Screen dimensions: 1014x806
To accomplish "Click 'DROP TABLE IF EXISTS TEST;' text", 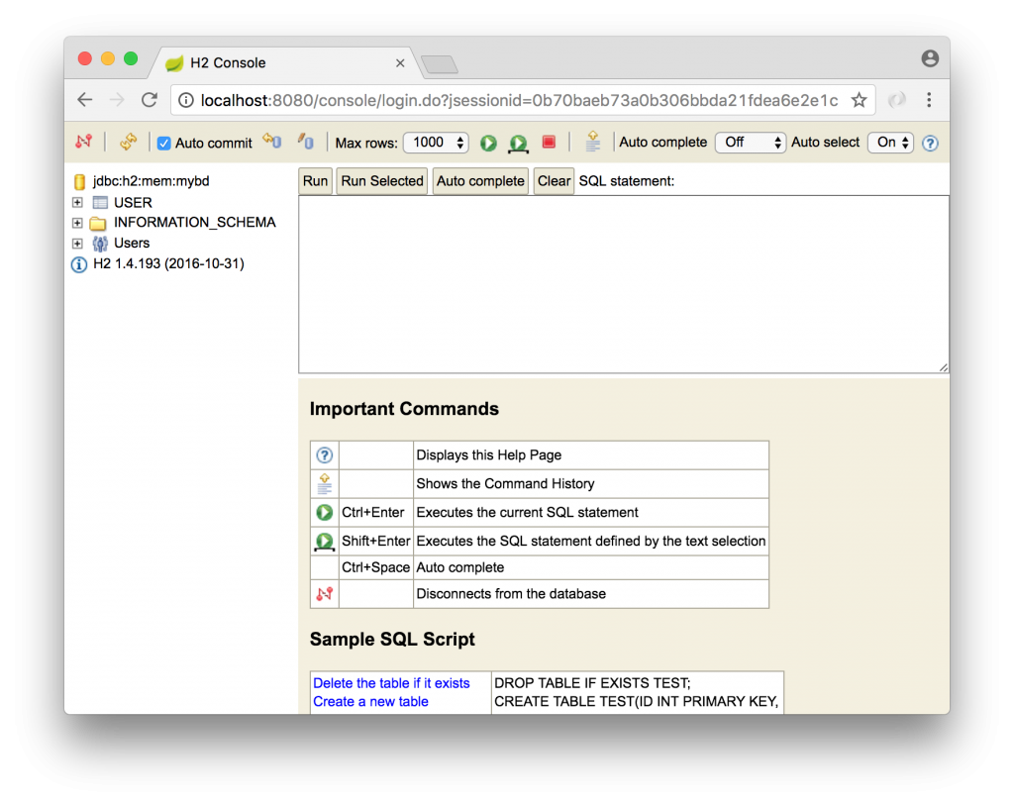I will (592, 683).
